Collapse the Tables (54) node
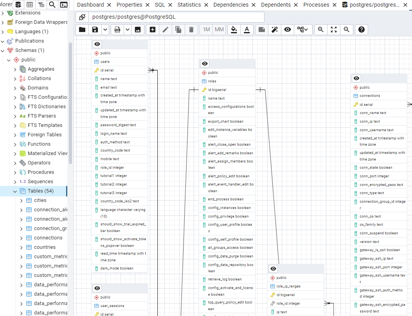The width and height of the screenshot is (412, 316). coord(15,191)
